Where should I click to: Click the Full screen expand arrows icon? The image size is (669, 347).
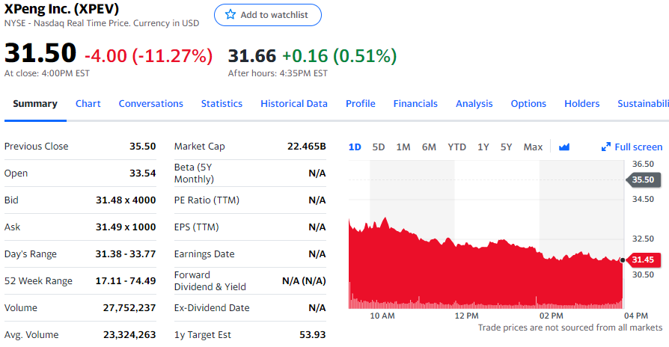(606, 147)
